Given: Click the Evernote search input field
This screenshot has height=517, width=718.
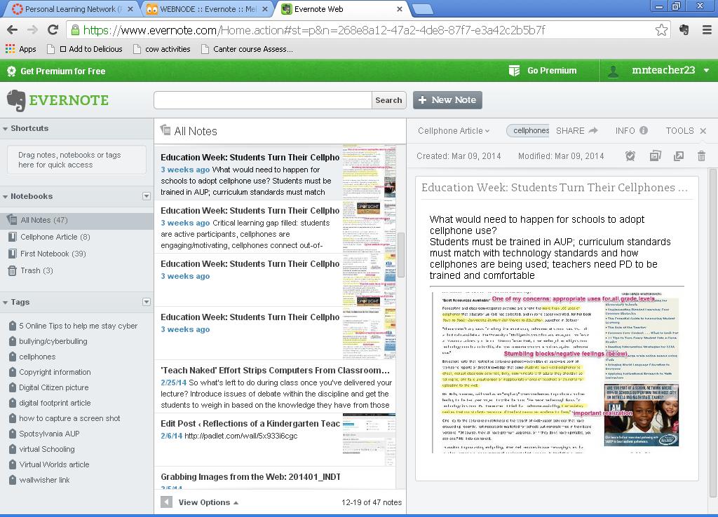Looking at the screenshot, I should click(x=263, y=100).
